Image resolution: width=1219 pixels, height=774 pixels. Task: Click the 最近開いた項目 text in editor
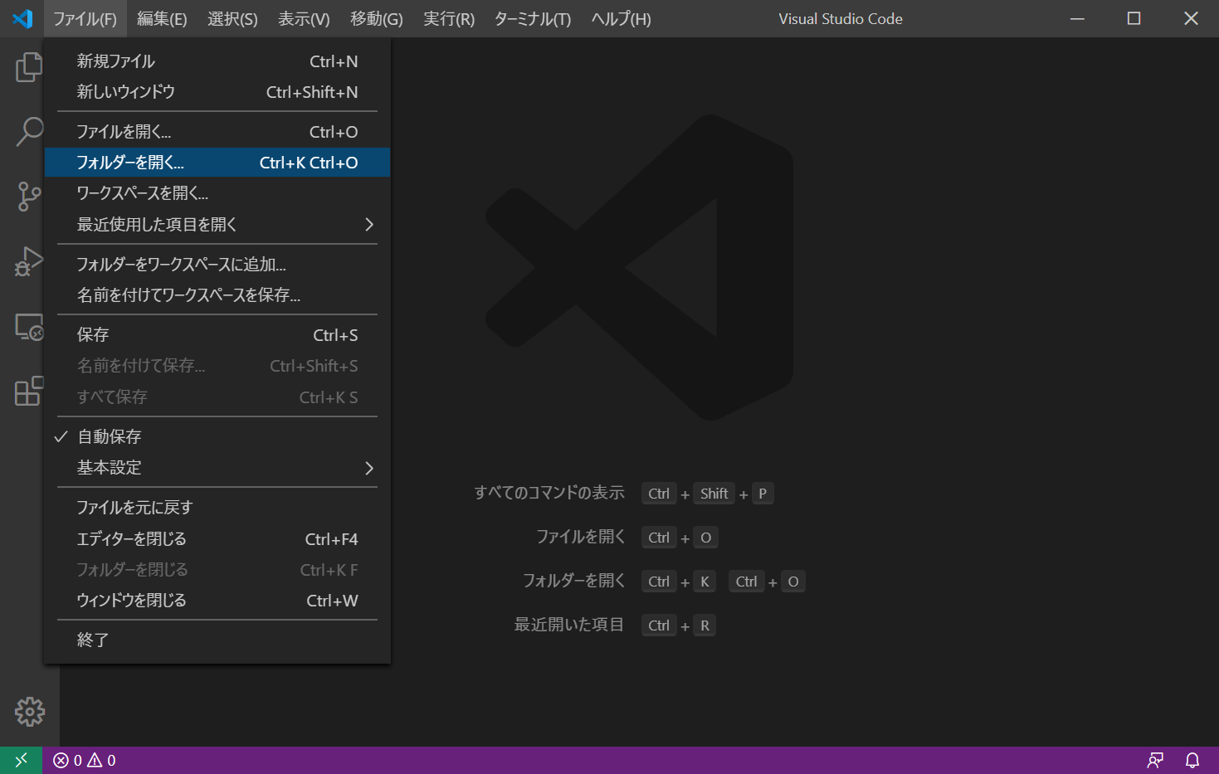(569, 625)
